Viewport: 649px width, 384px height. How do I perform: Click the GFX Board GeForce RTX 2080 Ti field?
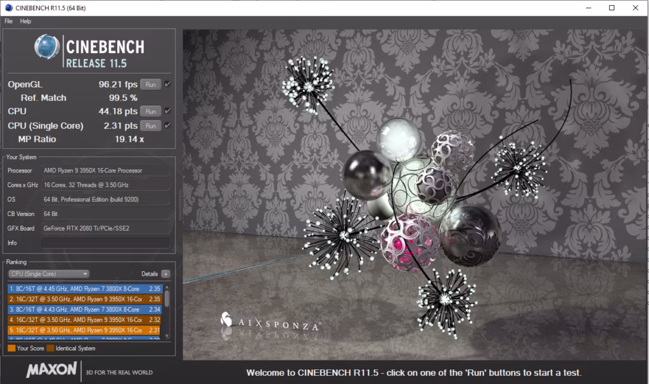click(106, 228)
